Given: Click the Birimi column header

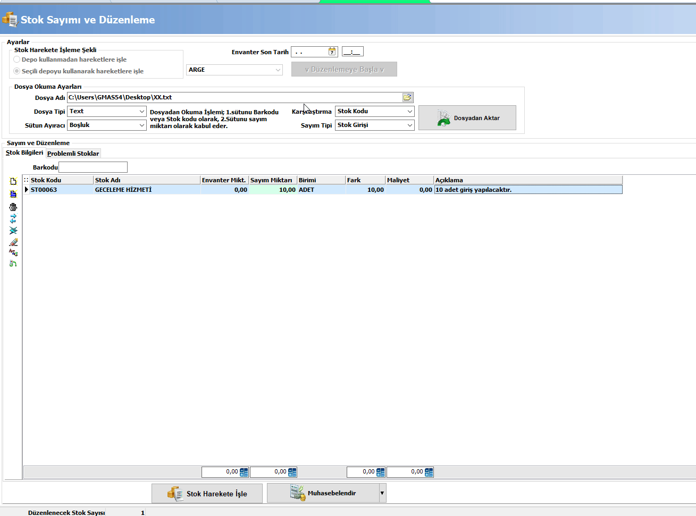Looking at the screenshot, I should [321, 180].
